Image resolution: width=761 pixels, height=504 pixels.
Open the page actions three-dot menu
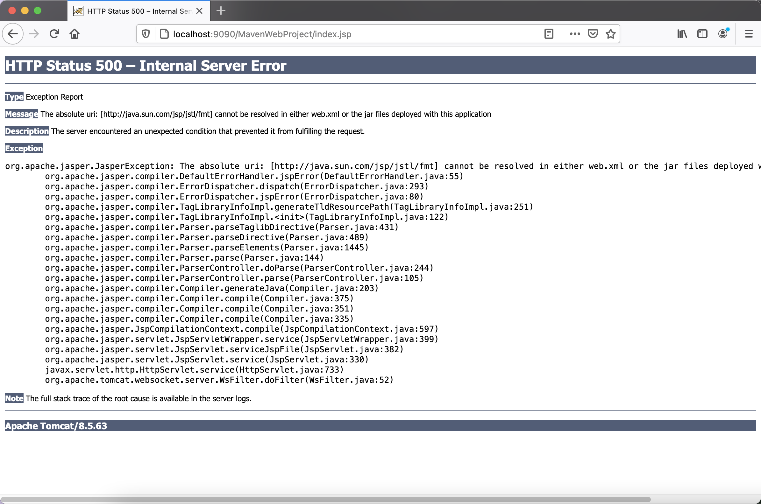coord(575,34)
